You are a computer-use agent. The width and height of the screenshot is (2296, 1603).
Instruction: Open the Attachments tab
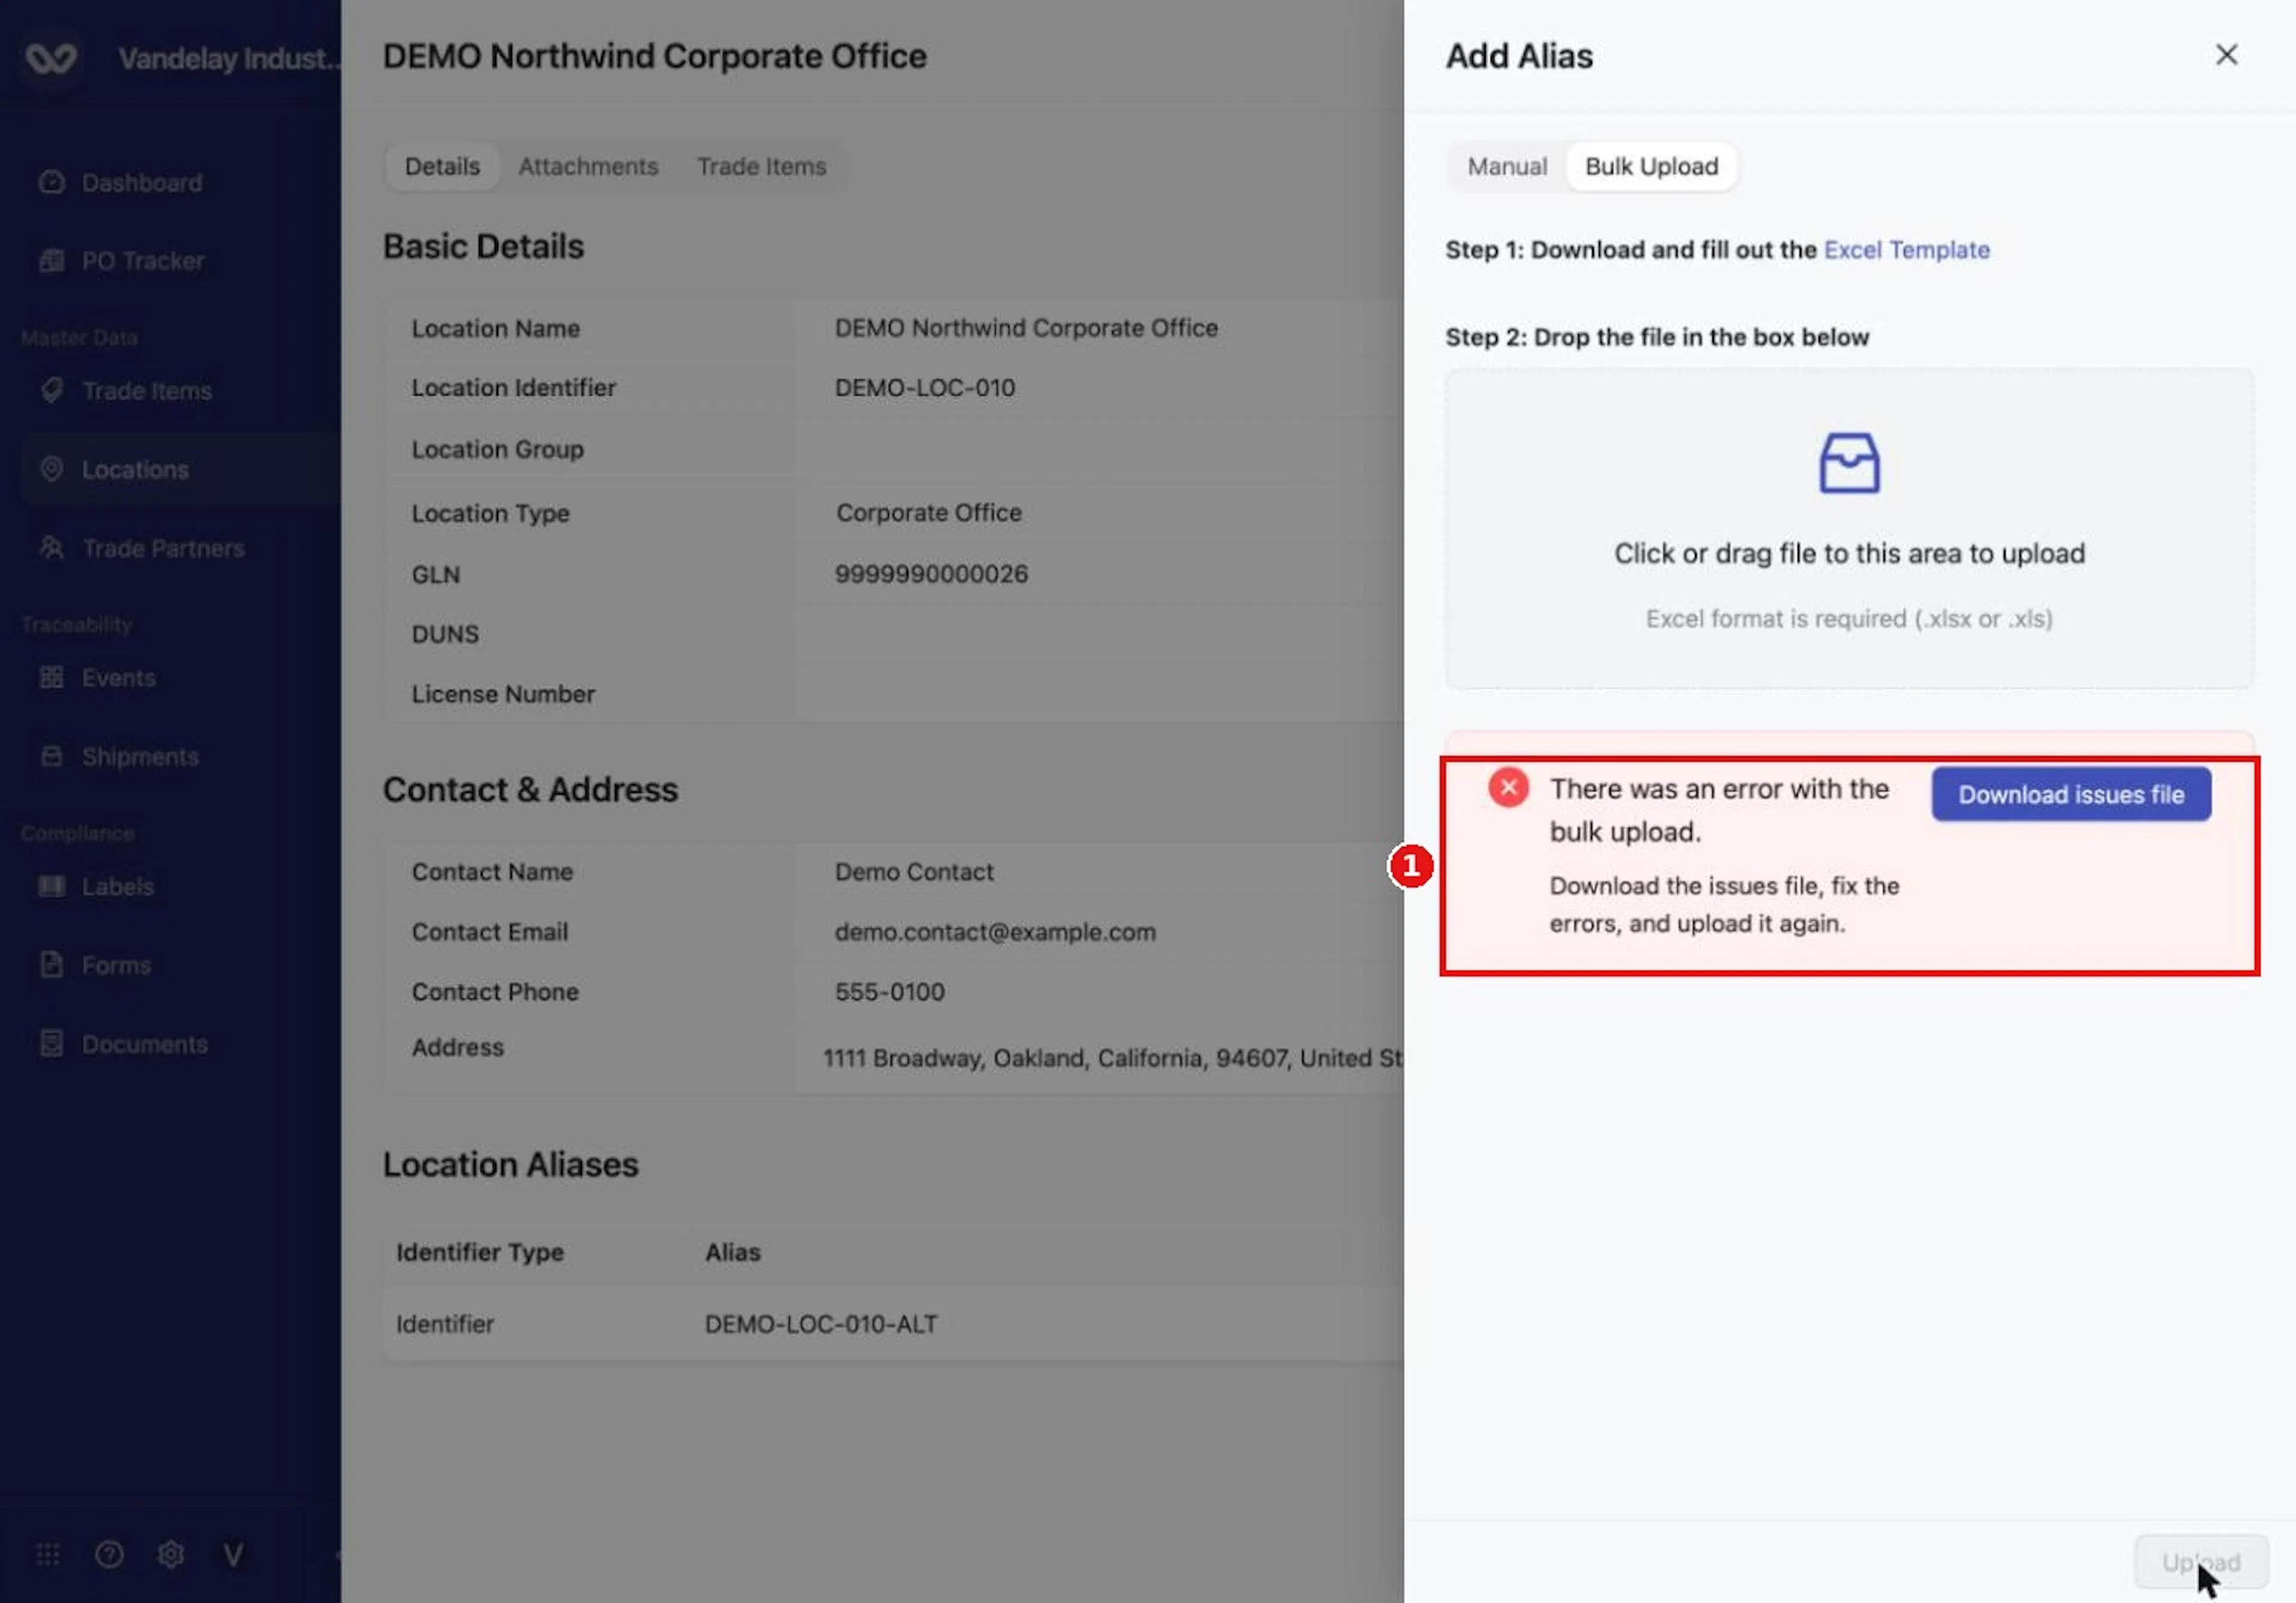588,166
